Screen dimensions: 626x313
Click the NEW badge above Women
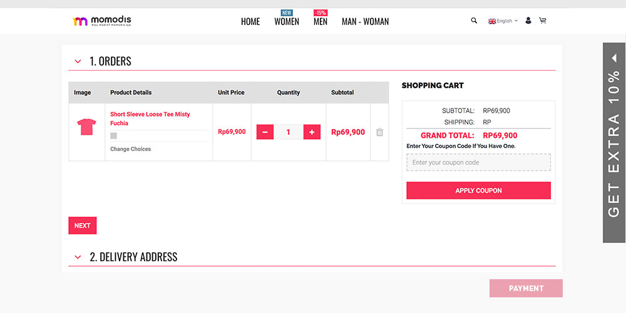click(x=287, y=13)
